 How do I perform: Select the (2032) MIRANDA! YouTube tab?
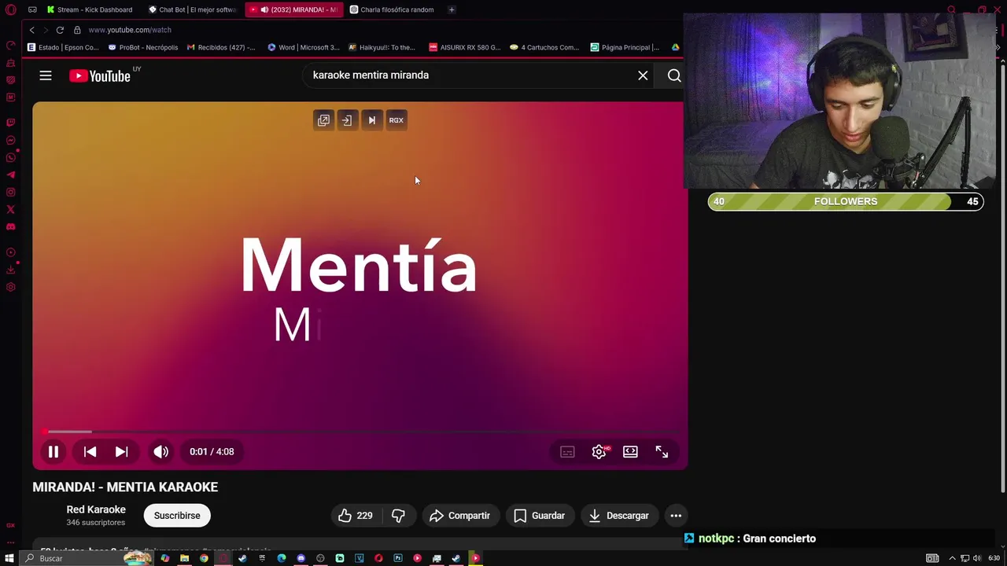point(295,9)
